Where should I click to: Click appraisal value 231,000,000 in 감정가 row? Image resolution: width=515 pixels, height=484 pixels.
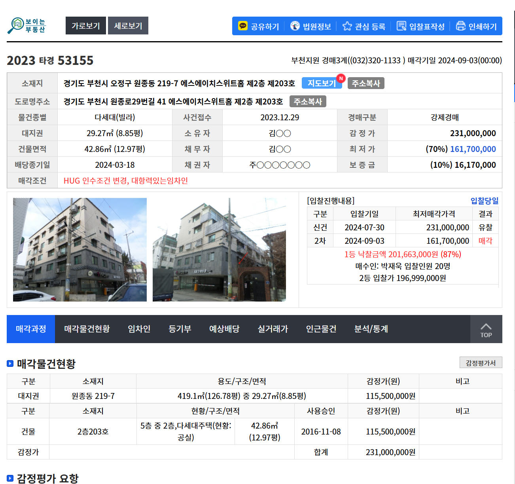point(473,133)
